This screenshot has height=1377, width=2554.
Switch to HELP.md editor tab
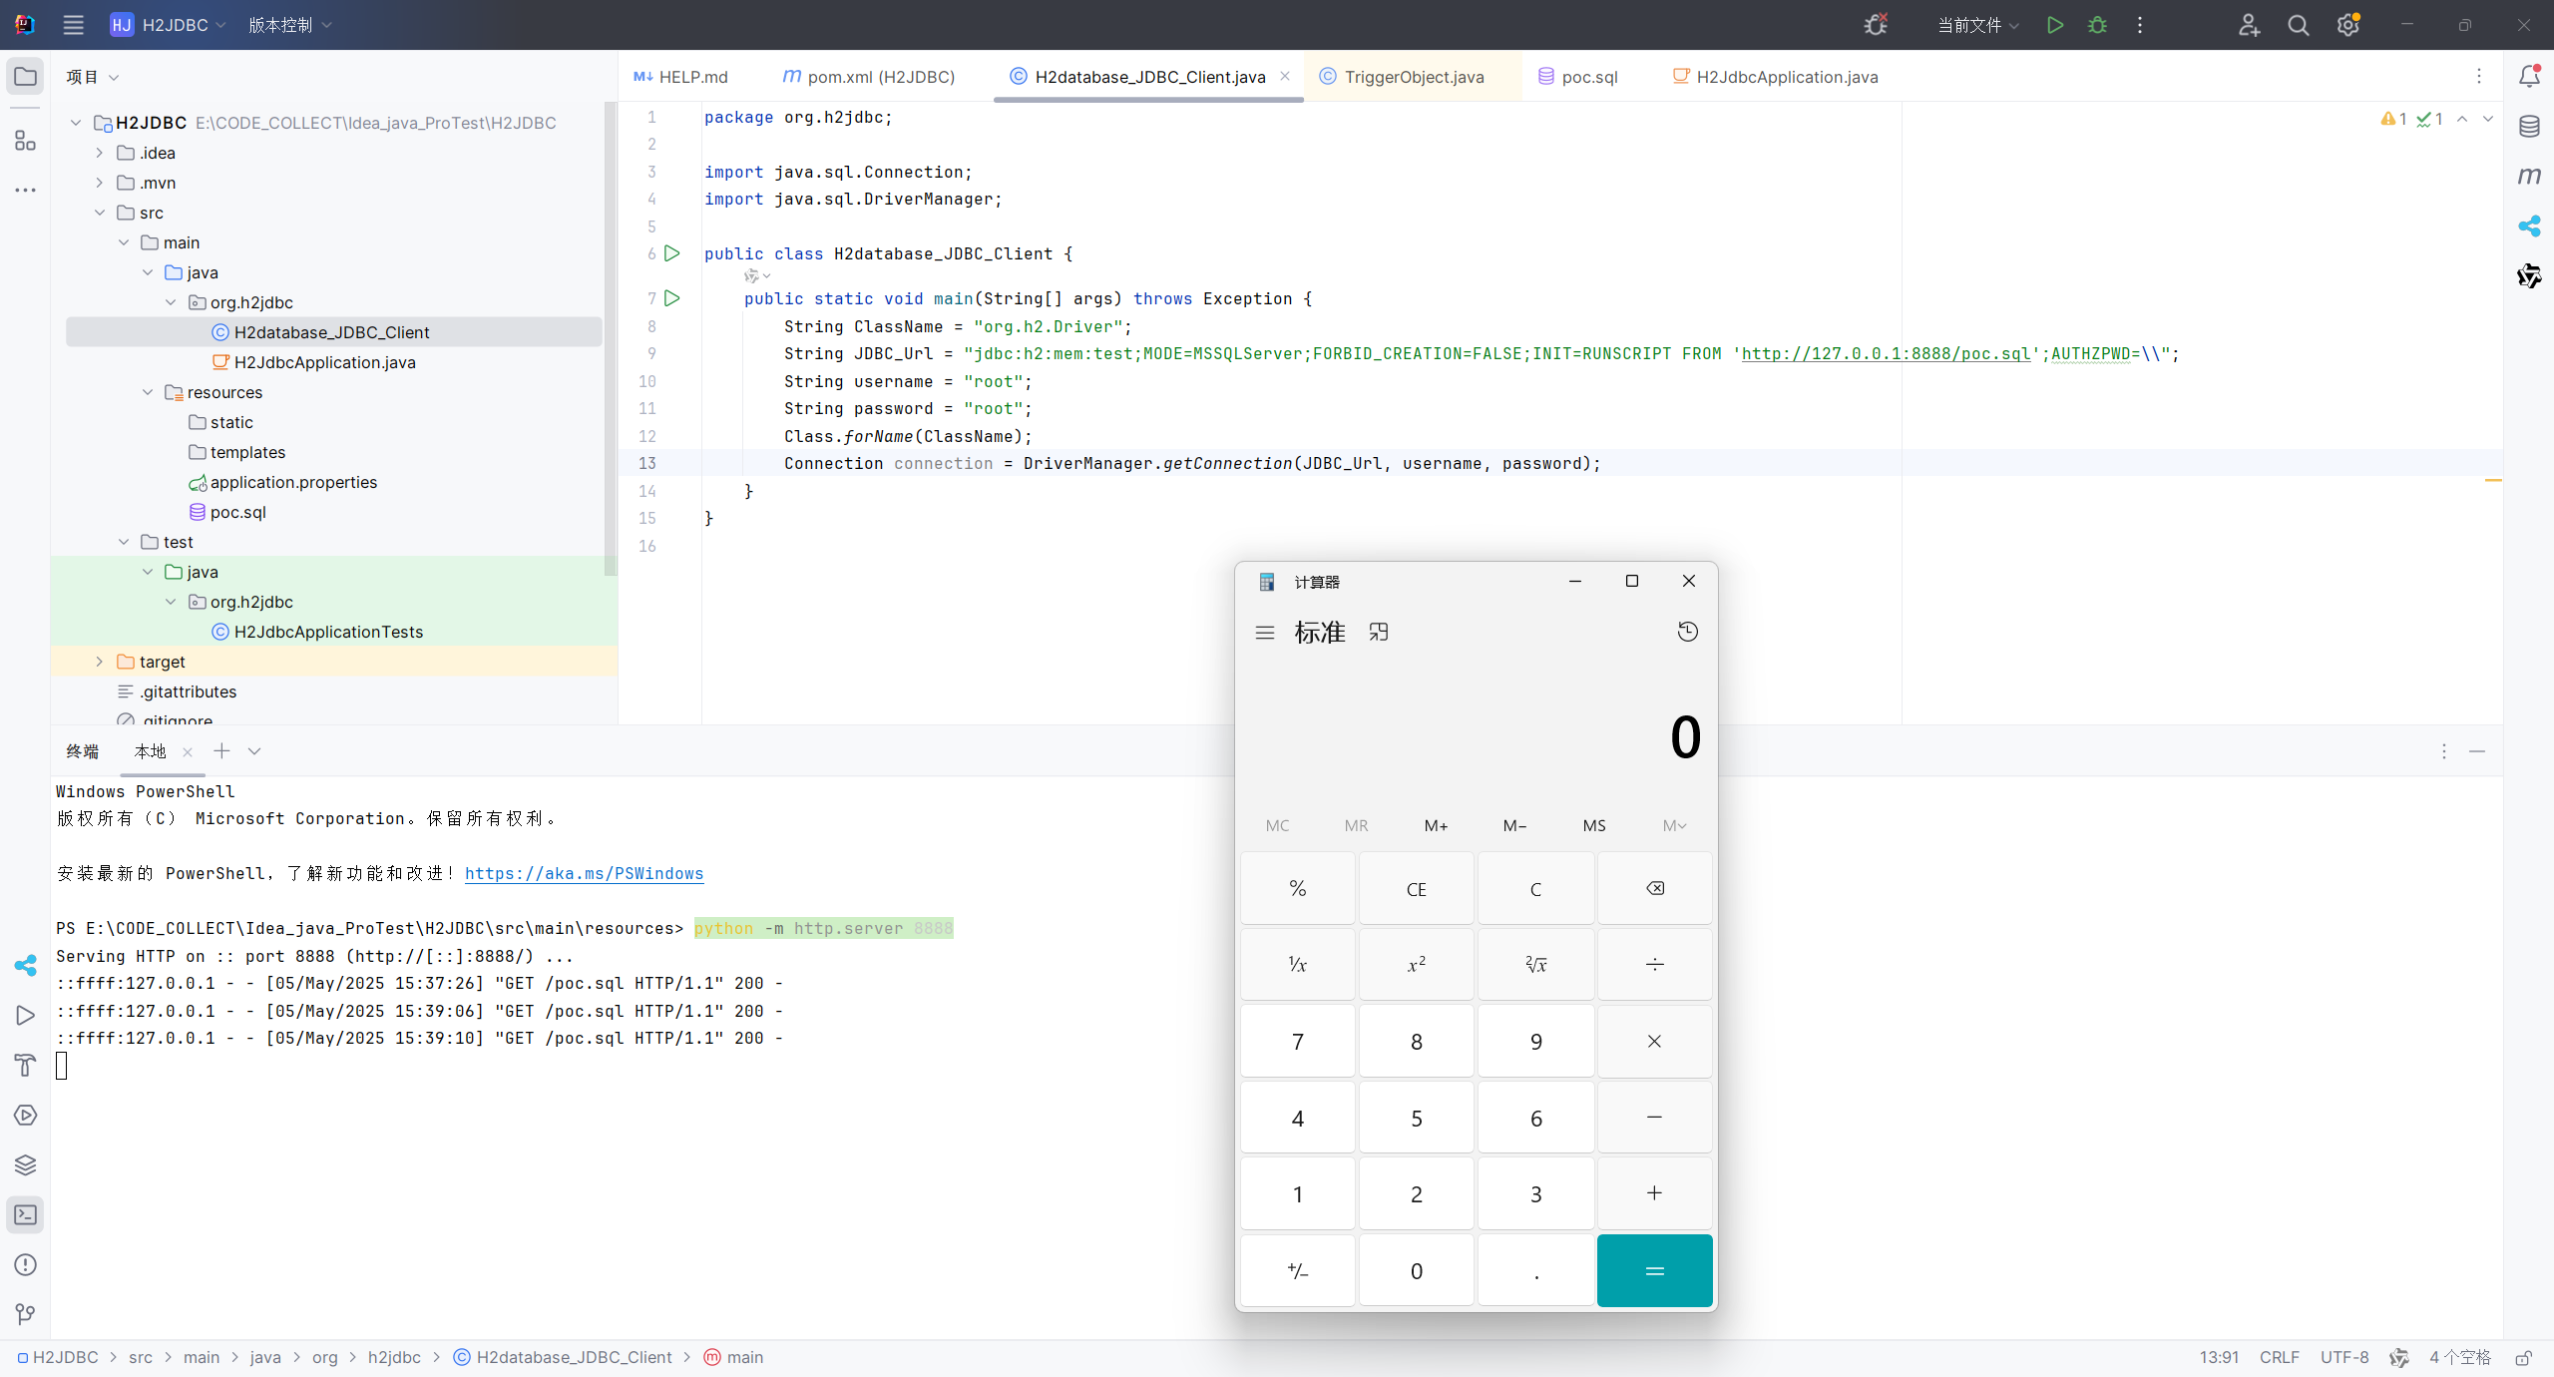[x=681, y=77]
